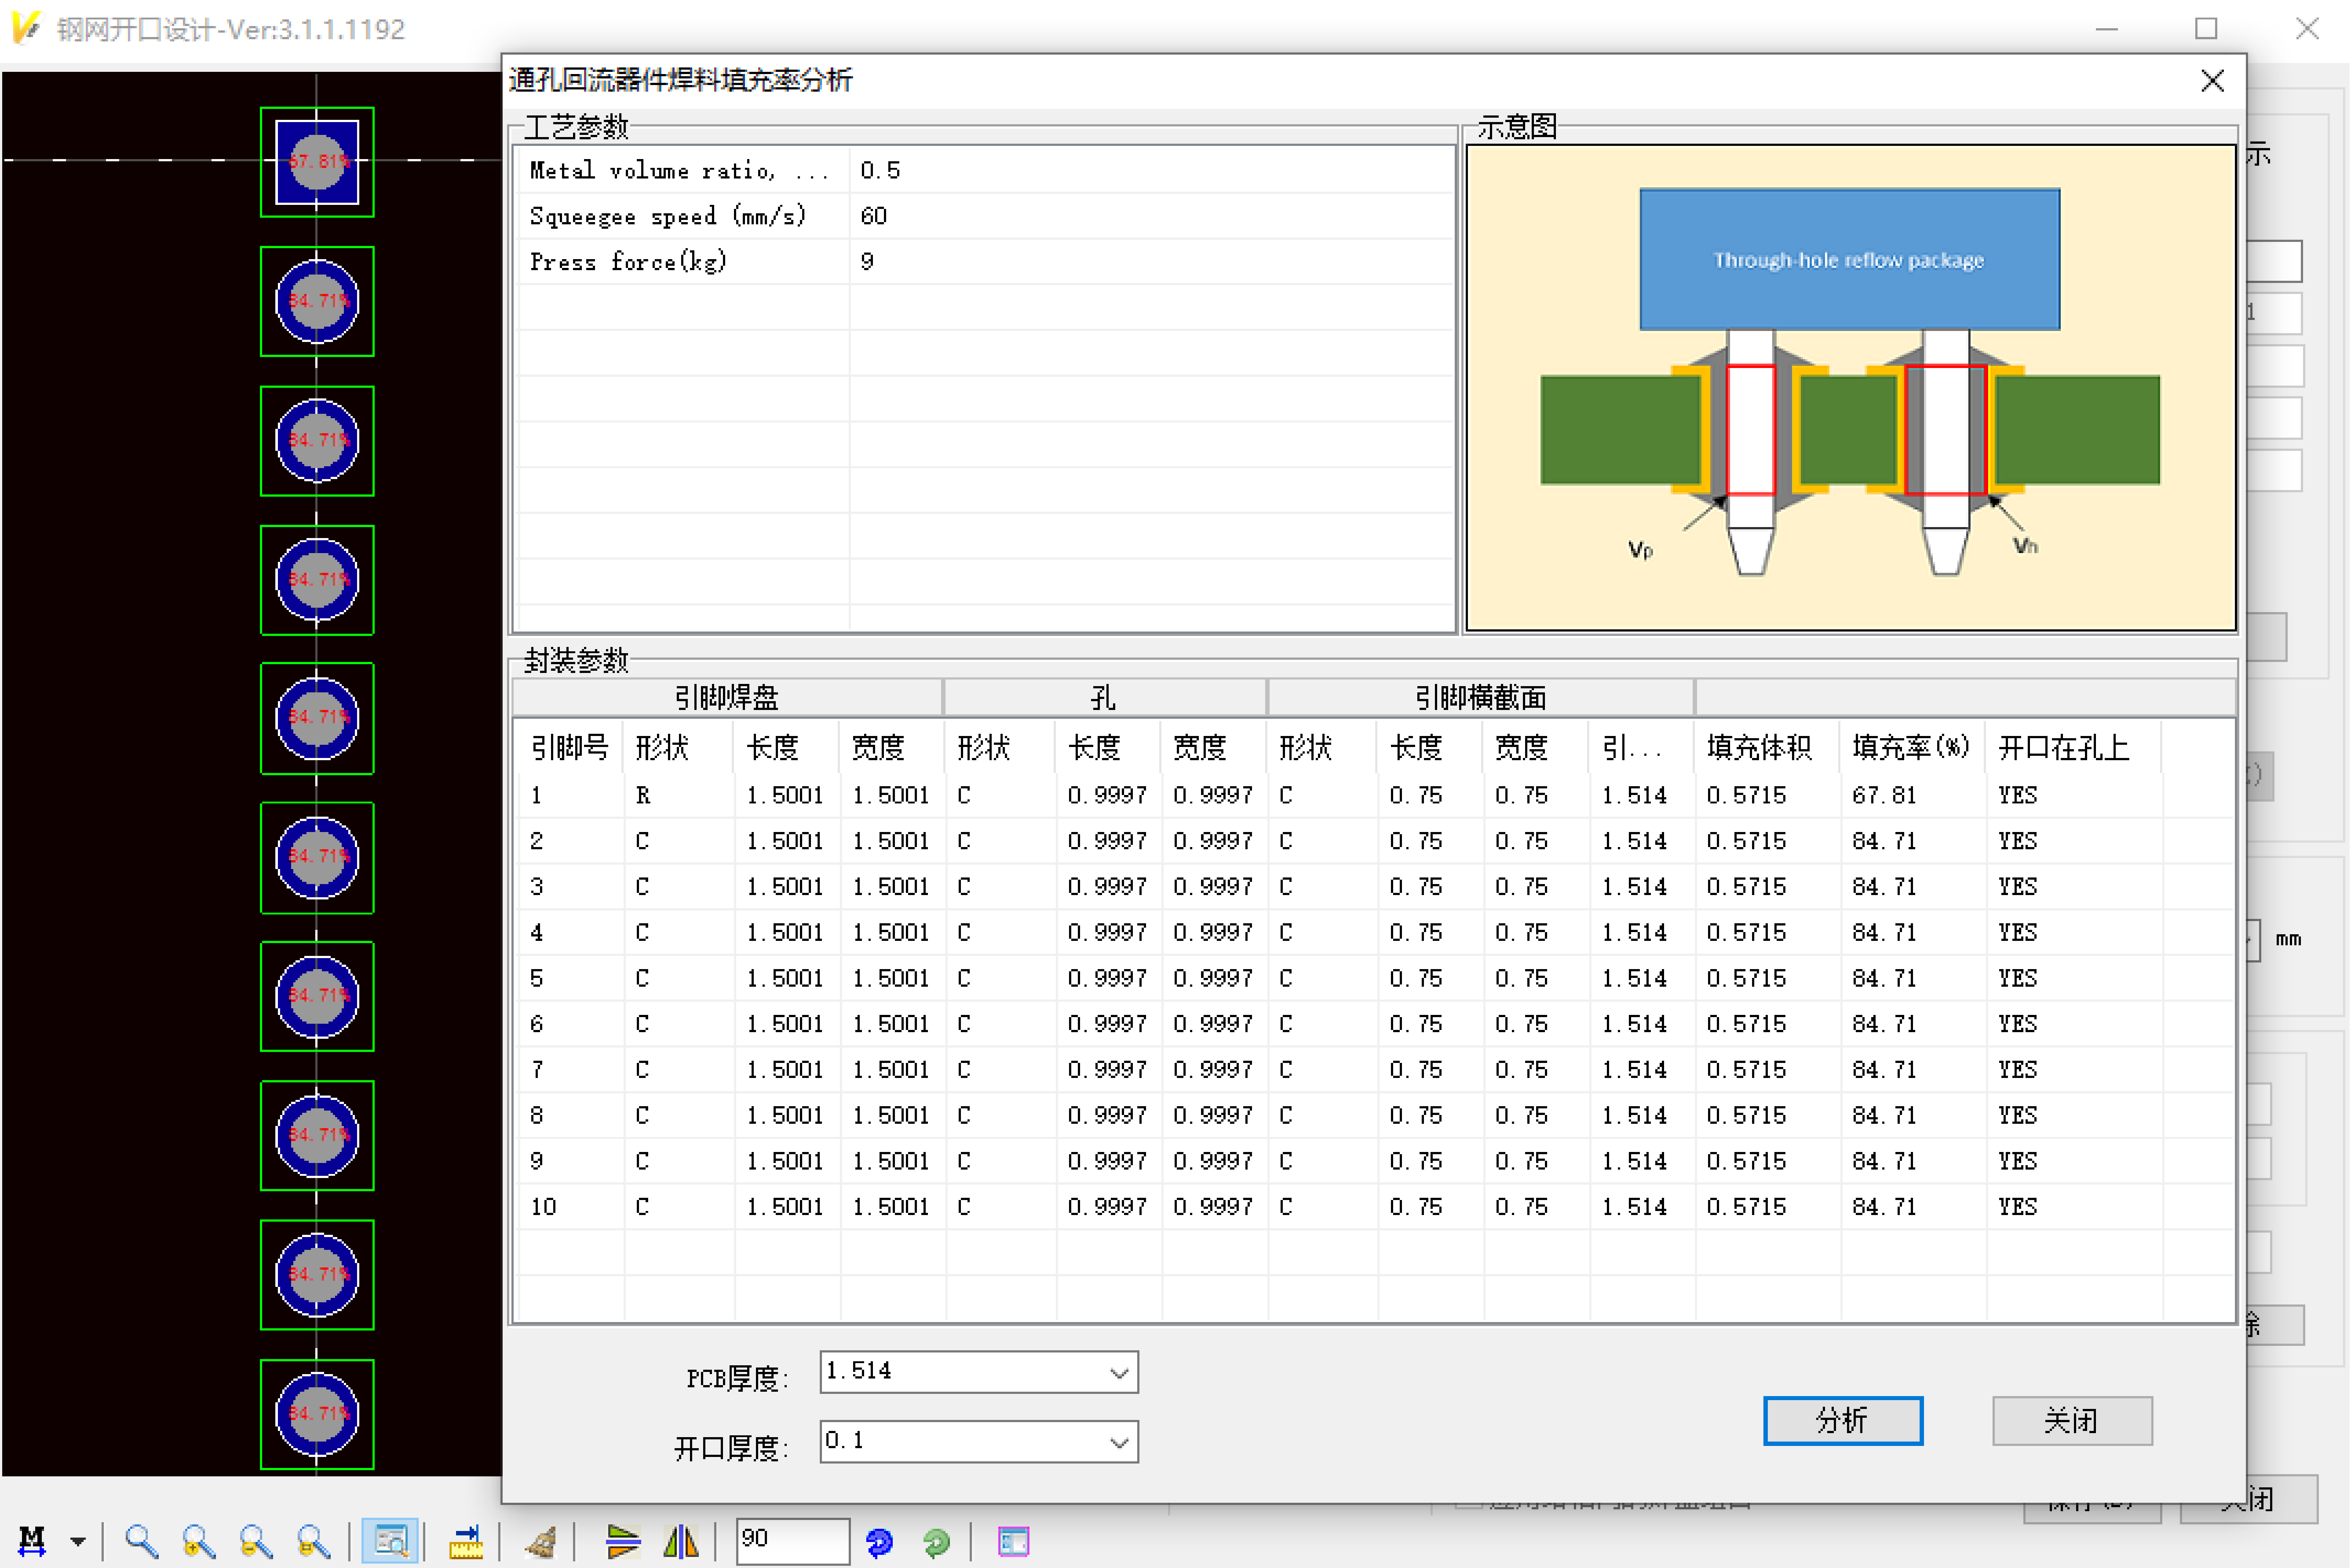Image resolution: width=2350 pixels, height=1568 pixels.
Task: Click the blue rotate counterclockwise icon
Action: coord(879,1542)
